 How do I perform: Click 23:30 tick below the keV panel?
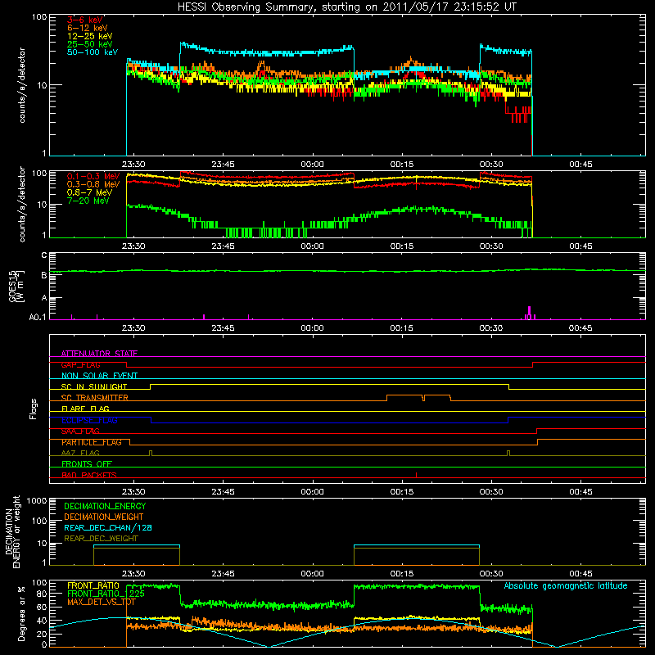133,165
